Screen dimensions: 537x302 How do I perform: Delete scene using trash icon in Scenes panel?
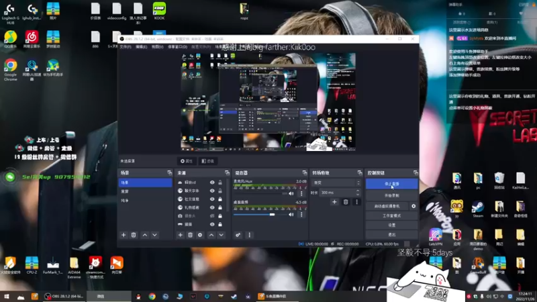134,235
